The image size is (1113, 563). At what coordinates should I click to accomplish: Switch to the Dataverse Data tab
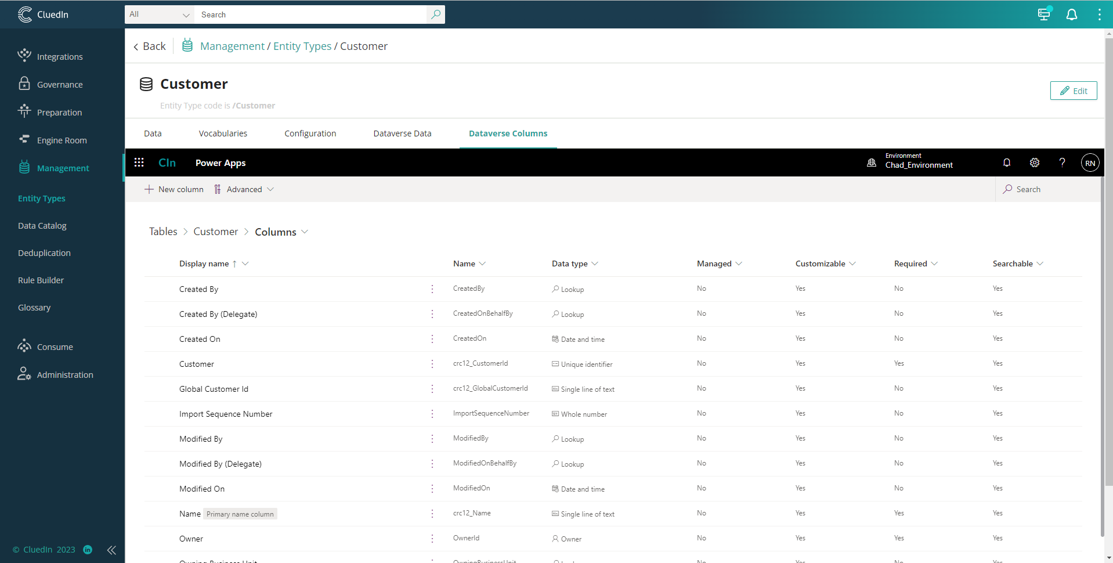(x=402, y=133)
